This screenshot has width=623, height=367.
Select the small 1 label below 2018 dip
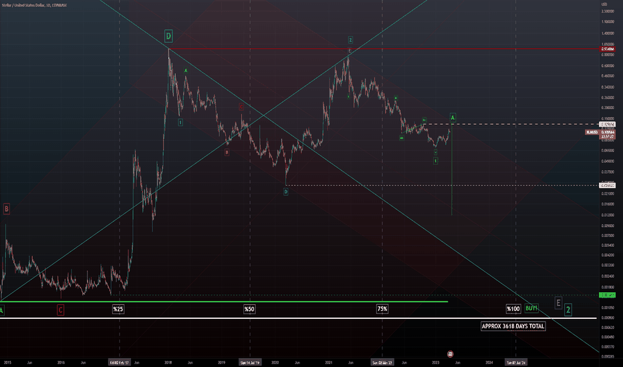(x=180, y=122)
